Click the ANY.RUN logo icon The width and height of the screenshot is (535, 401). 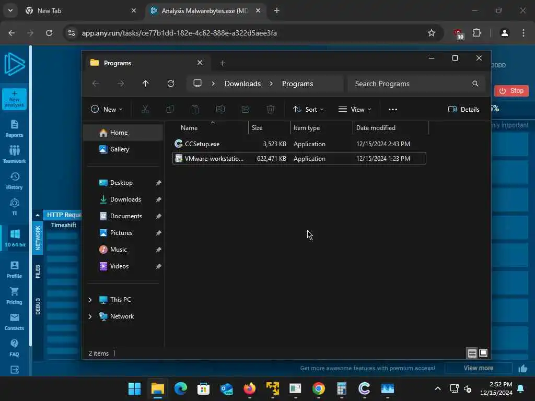pos(15,64)
